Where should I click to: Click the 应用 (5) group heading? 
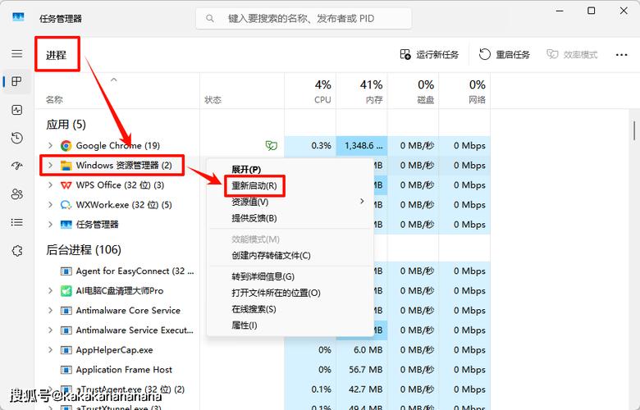[x=66, y=125]
